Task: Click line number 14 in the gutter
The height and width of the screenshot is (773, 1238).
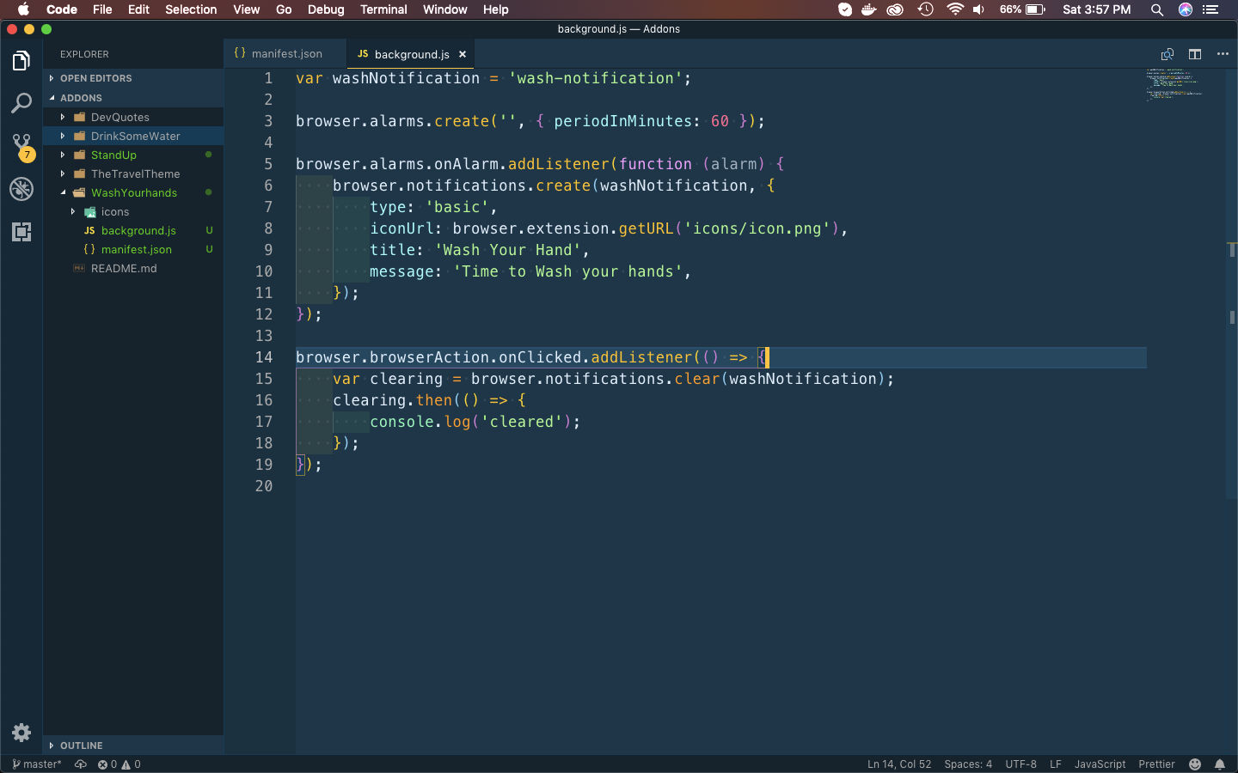Action: click(264, 357)
